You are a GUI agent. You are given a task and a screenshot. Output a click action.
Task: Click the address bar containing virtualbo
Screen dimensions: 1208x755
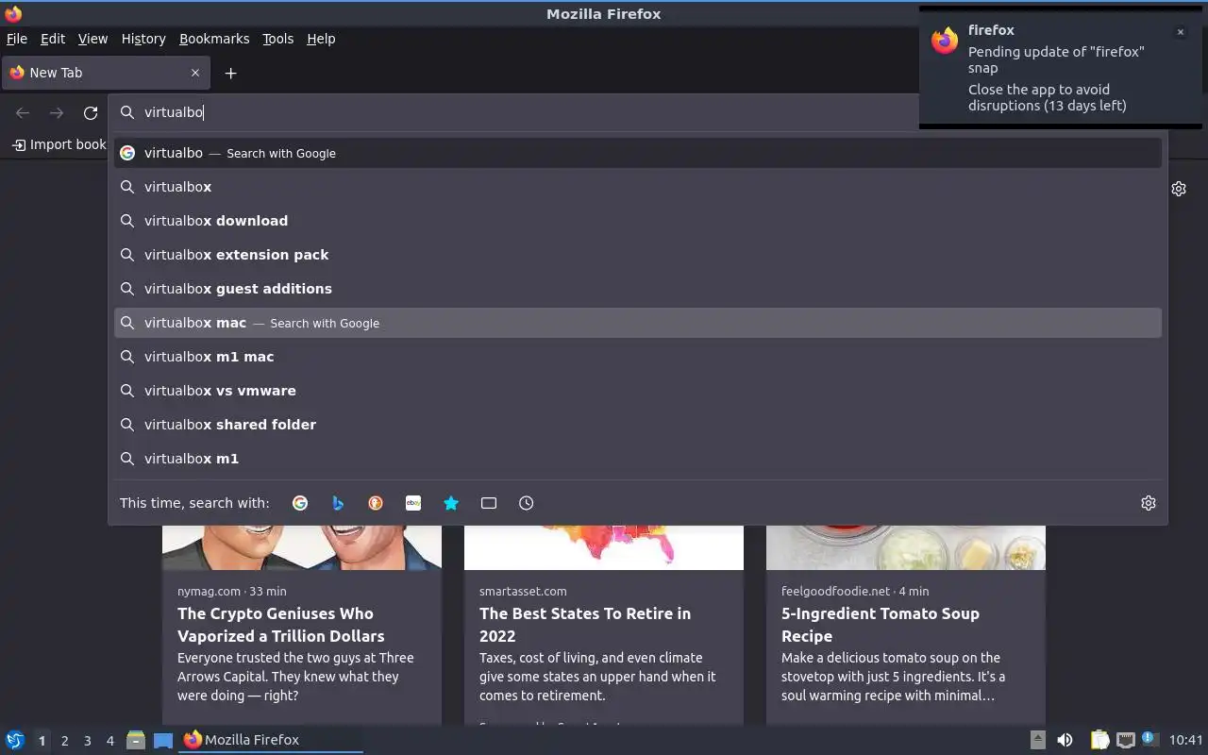coord(514,112)
